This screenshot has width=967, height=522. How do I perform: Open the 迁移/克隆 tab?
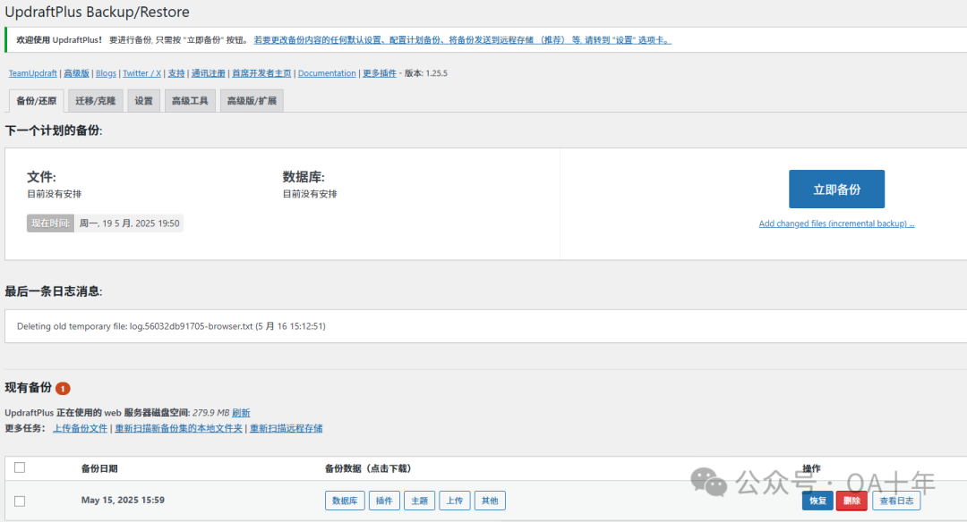click(x=96, y=101)
